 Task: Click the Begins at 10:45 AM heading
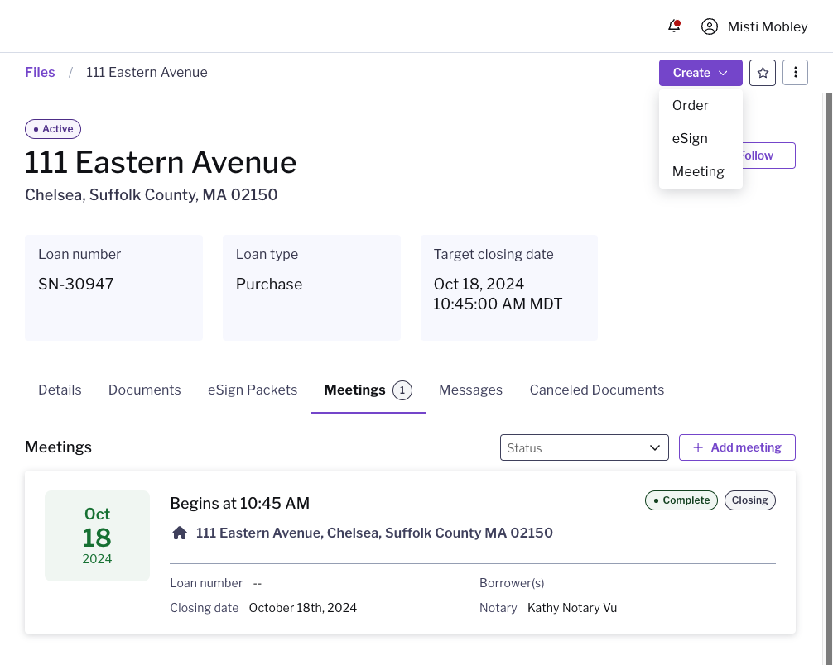pyautogui.click(x=239, y=503)
